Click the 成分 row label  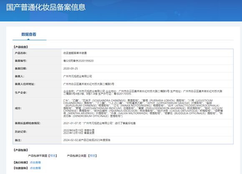tap(18, 108)
